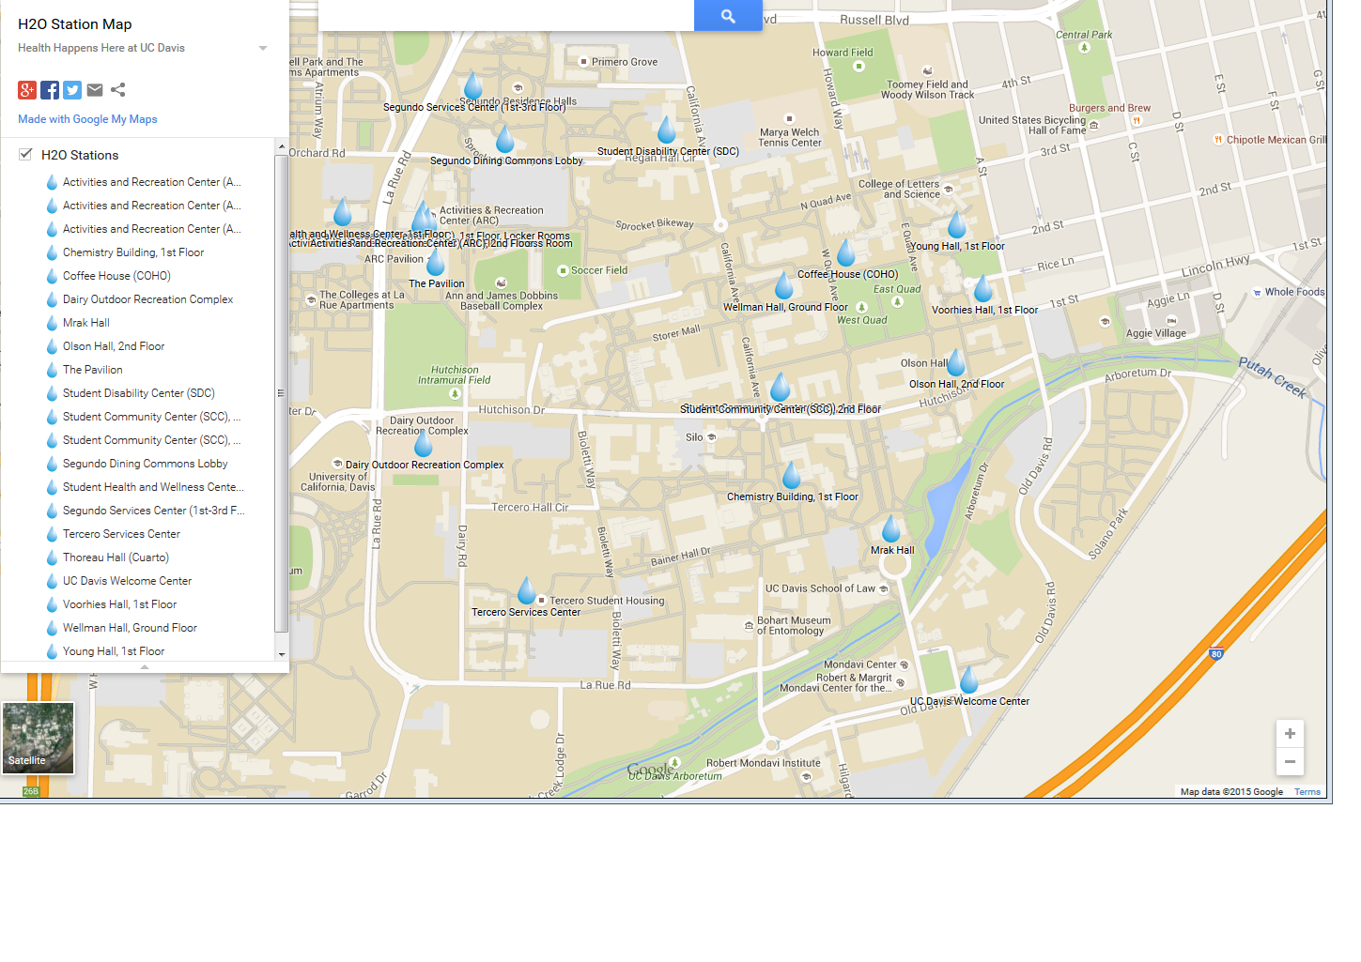Click the Aggie Village label

tap(1156, 333)
